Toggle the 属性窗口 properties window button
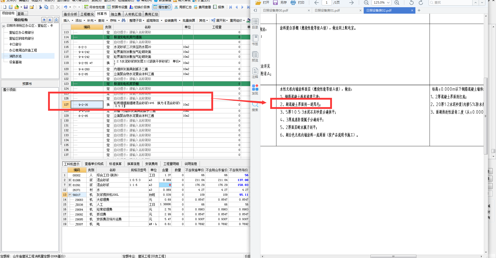The width and height of the screenshot is (496, 258). pos(162,7)
